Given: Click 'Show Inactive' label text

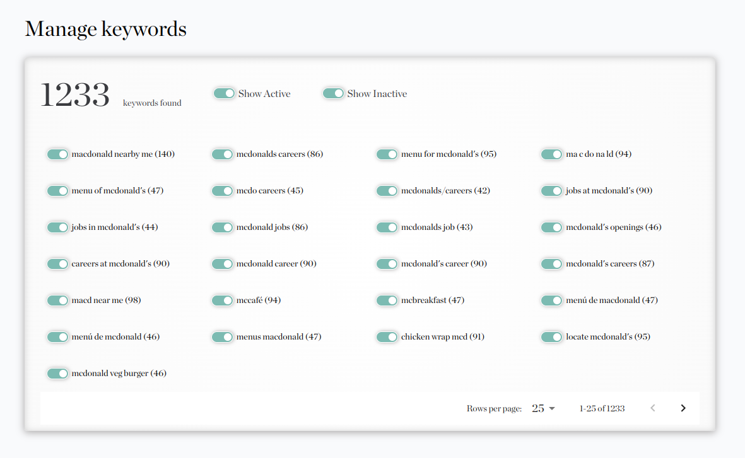Looking at the screenshot, I should pyautogui.click(x=377, y=94).
